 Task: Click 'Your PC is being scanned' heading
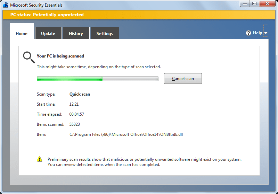[x=60, y=56]
